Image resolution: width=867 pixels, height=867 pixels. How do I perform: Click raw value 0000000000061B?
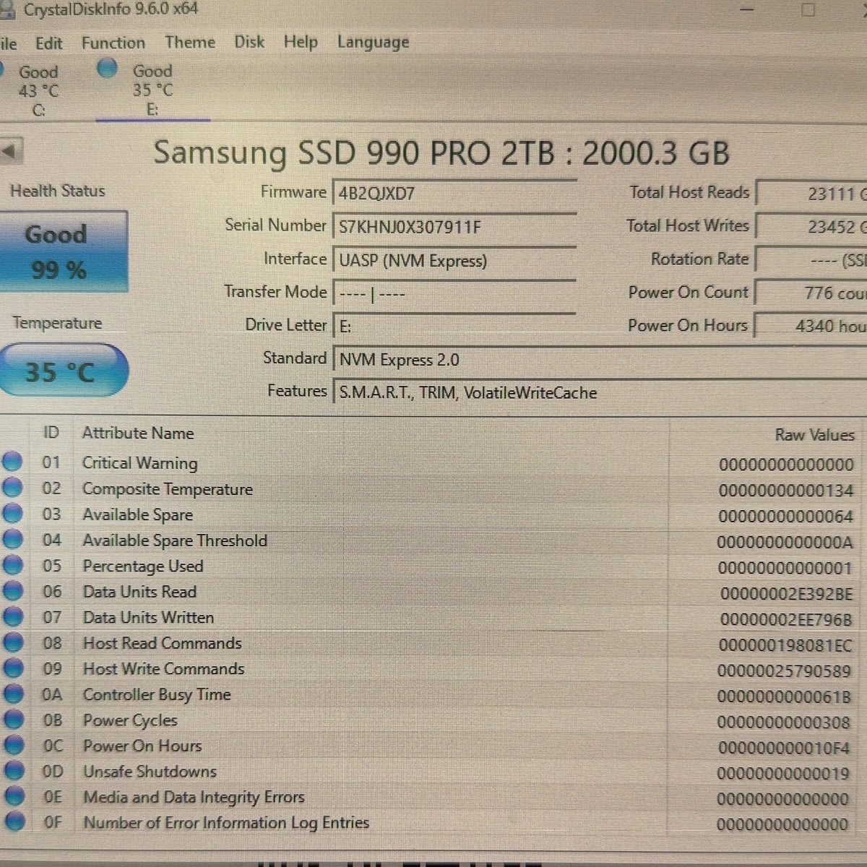coord(784,697)
